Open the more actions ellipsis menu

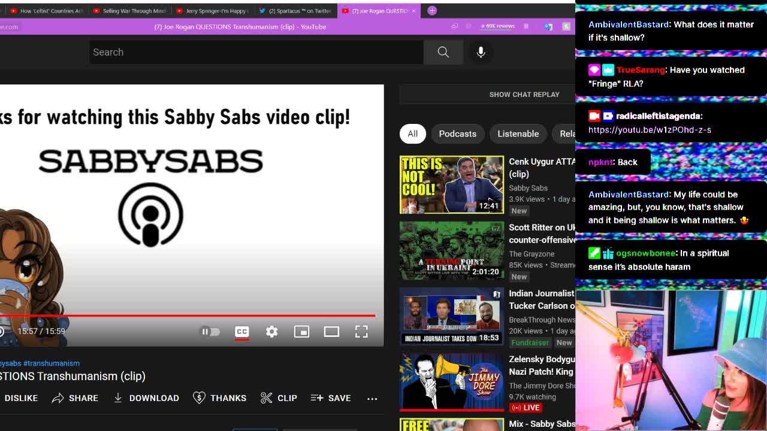372,399
